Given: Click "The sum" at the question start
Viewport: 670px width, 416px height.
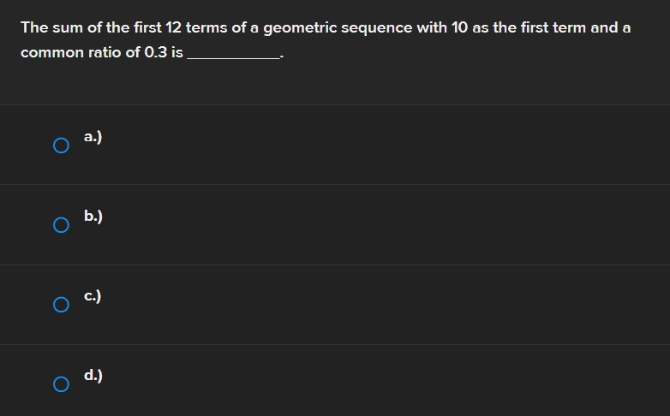Looking at the screenshot, I should [x=49, y=27].
